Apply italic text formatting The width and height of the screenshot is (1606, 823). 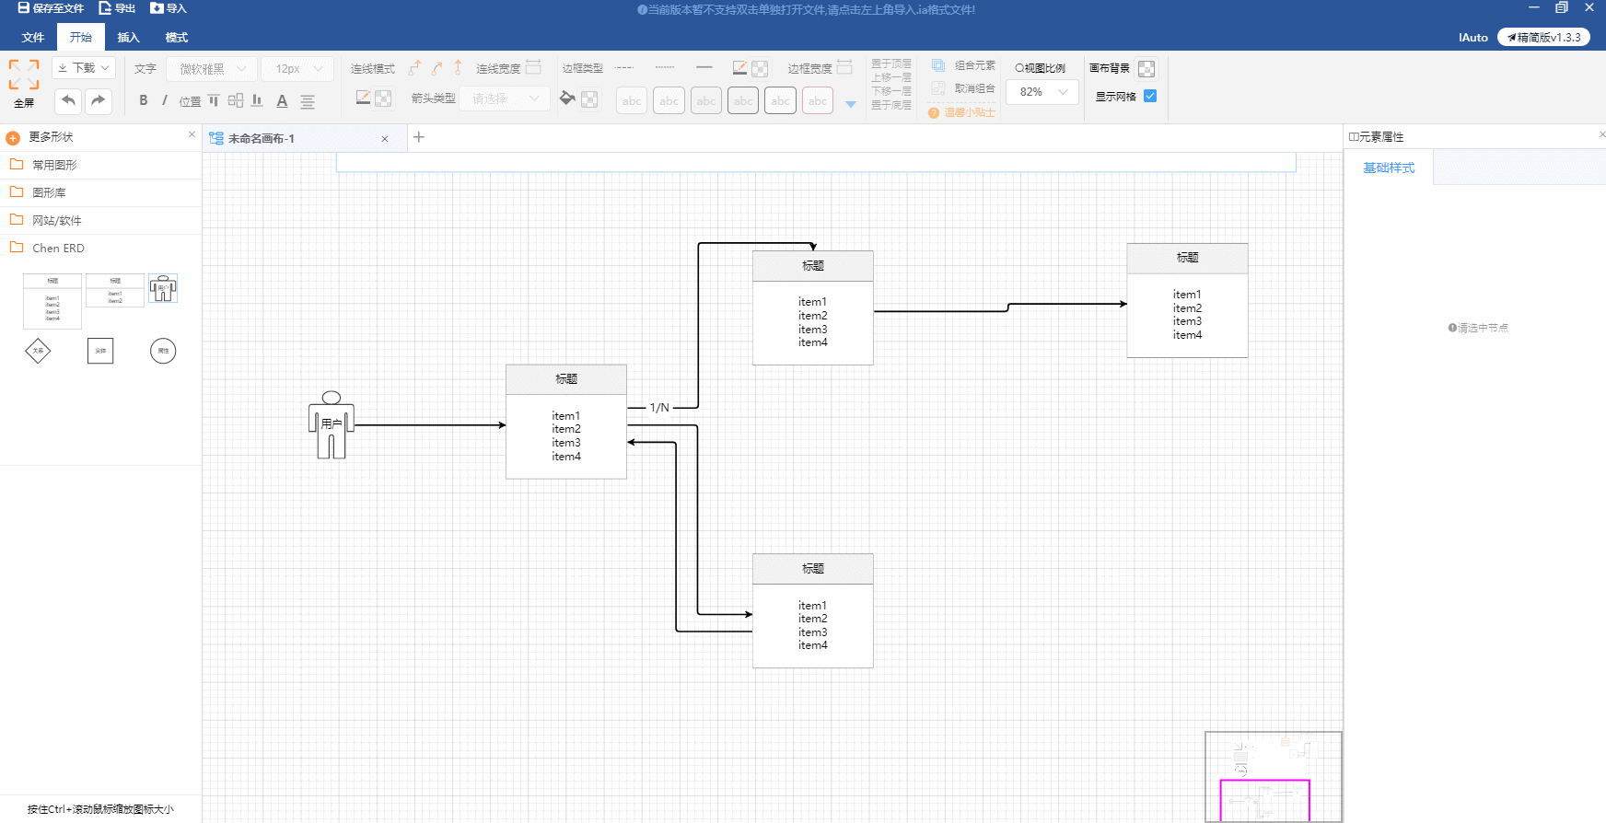coord(165,100)
